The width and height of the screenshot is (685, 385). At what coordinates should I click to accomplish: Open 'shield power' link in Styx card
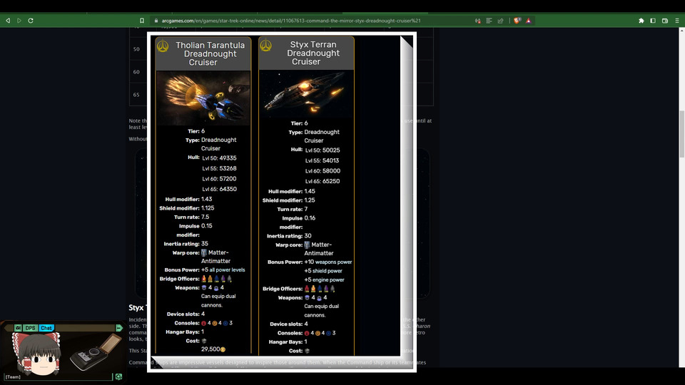[x=328, y=271]
